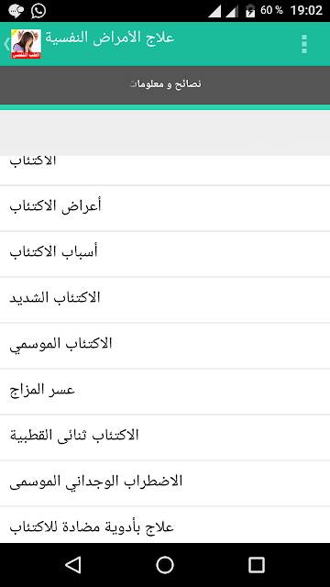Viewport: 330px width, 587px height.
Task: Tap the Android back navigation button
Action: (73, 565)
